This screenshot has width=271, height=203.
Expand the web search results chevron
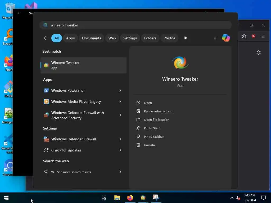(x=120, y=172)
